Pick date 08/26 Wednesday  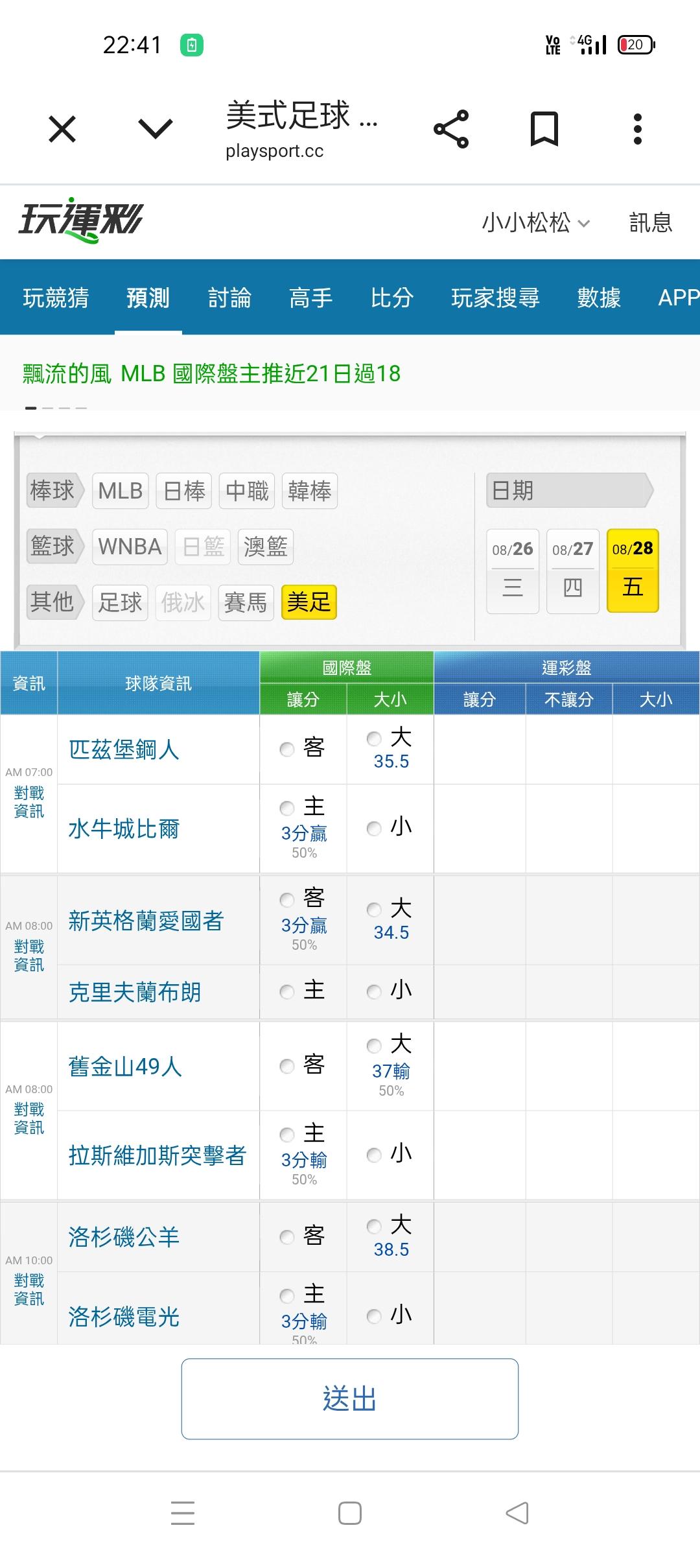tap(513, 571)
